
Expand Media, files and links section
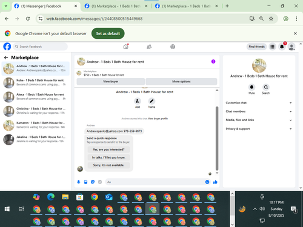(x=259, y=120)
